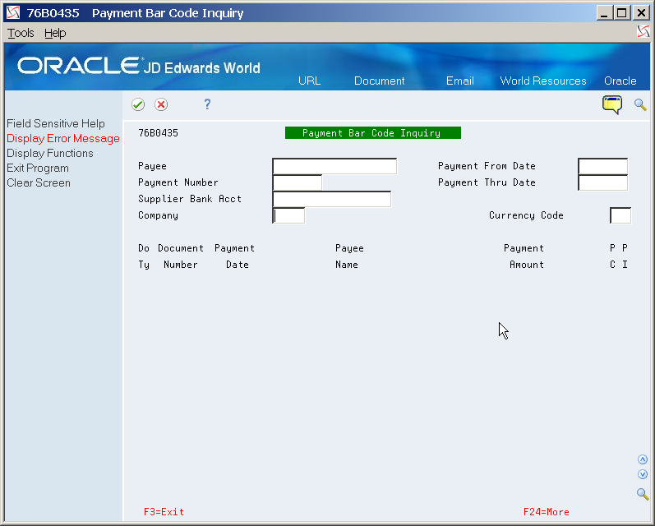The width and height of the screenshot is (655, 526).
Task: Focus the Company input field
Action: click(288, 215)
